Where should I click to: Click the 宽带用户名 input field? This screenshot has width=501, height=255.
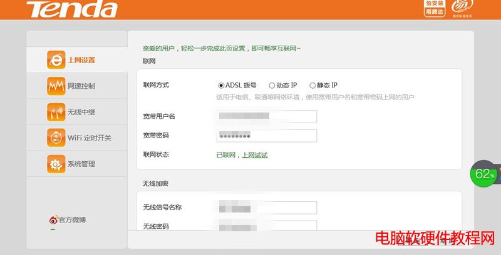[267, 116]
